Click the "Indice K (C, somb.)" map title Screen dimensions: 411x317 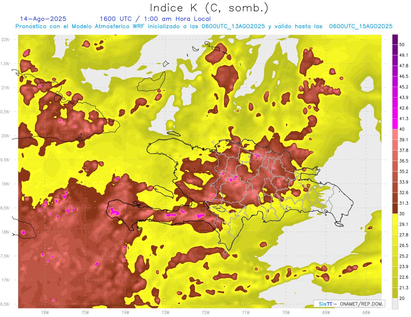[209, 8]
